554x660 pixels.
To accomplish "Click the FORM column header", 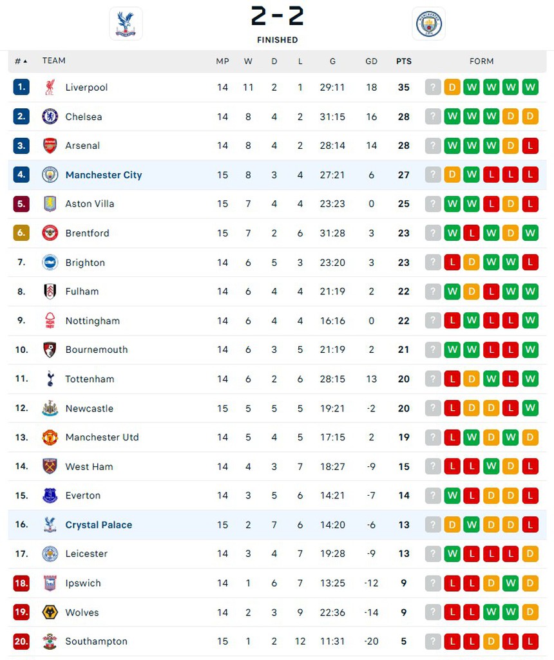I will pos(481,61).
